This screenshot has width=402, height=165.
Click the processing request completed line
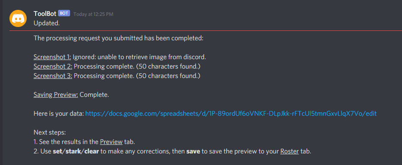coord(118,39)
